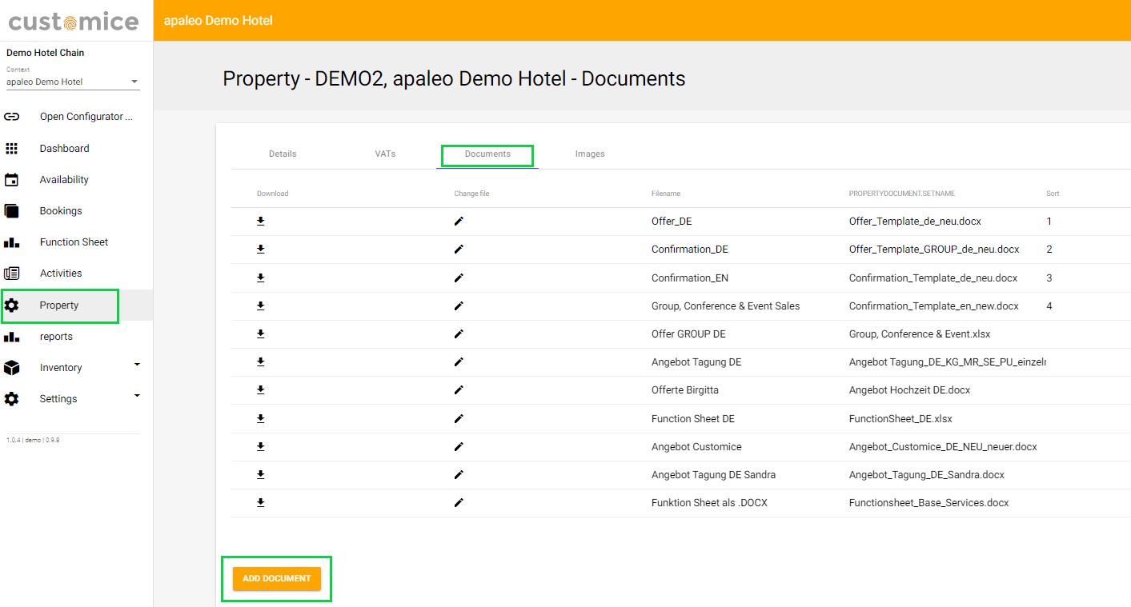1131x607 pixels.
Task: Edit file for Funktion Sheet als .DOCX
Action: [459, 502]
